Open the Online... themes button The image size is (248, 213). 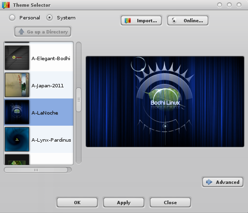pos(188,20)
